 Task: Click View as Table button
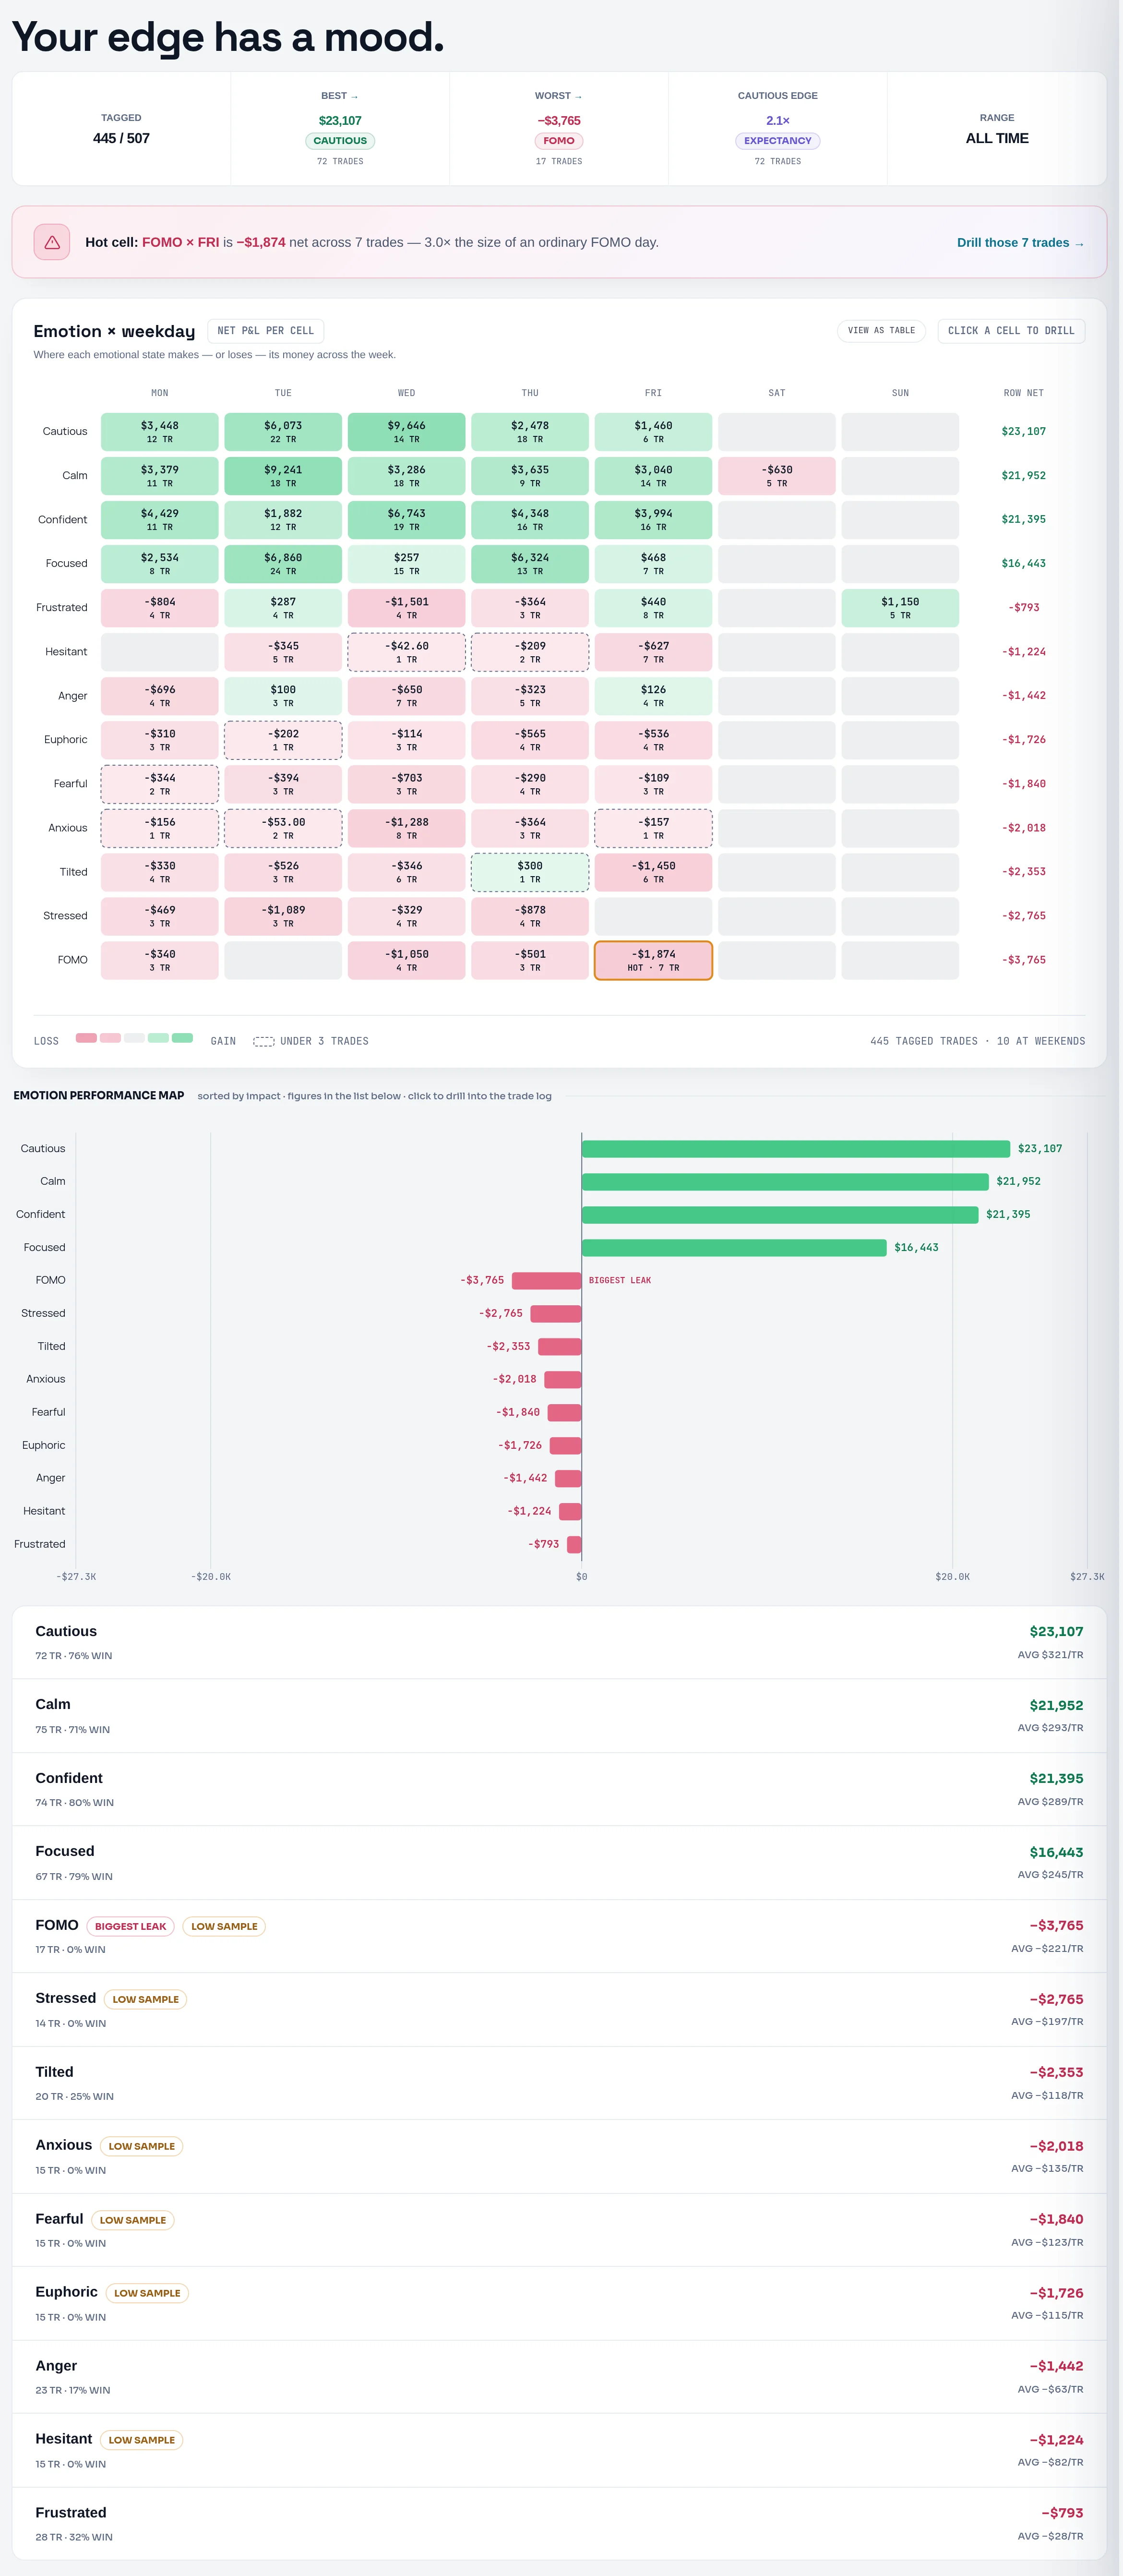click(881, 331)
